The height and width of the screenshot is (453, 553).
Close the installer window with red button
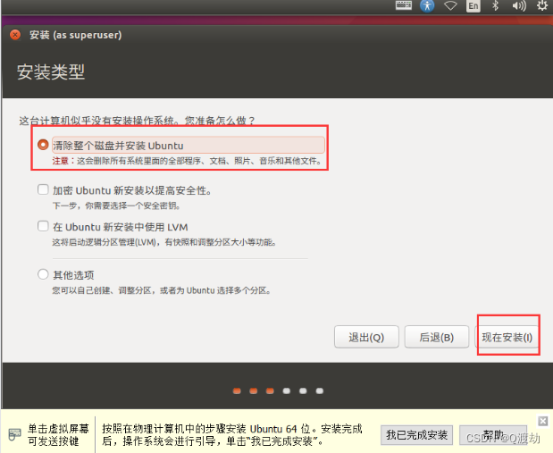click(15, 35)
